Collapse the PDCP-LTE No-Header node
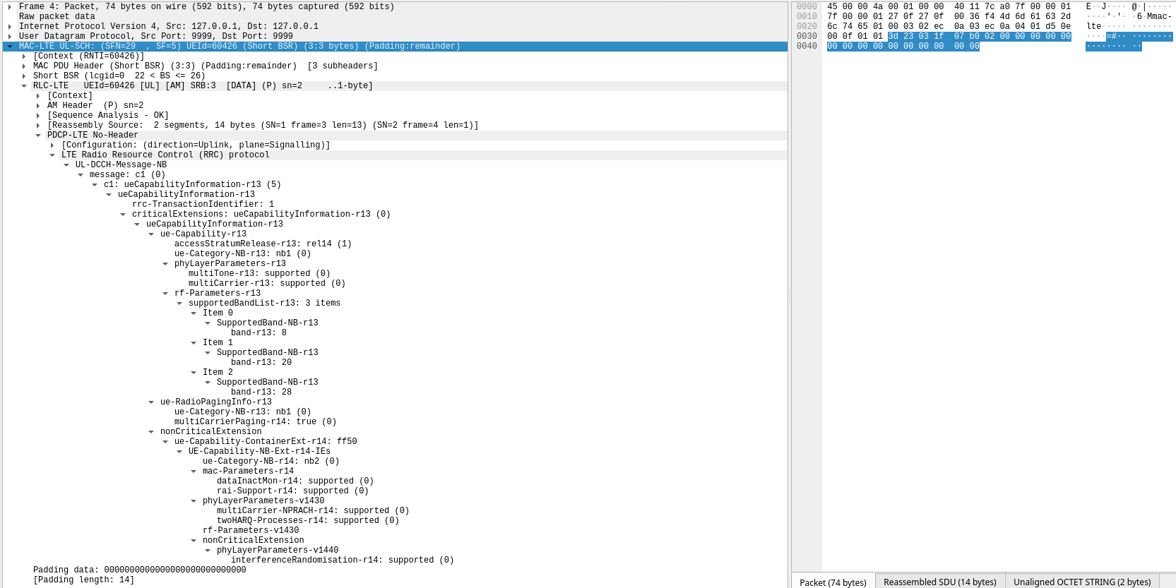 [x=38, y=136]
